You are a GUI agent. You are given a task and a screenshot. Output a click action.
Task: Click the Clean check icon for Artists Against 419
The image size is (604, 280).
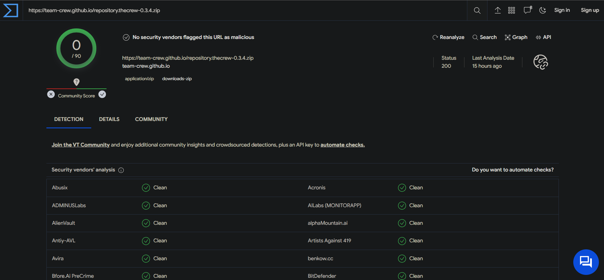402,241
